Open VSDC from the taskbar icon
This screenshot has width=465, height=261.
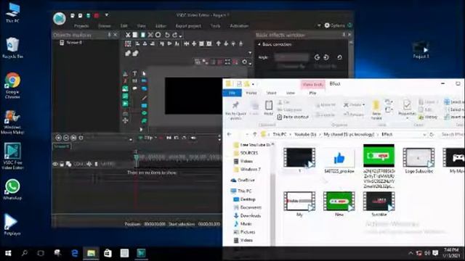coord(141,253)
